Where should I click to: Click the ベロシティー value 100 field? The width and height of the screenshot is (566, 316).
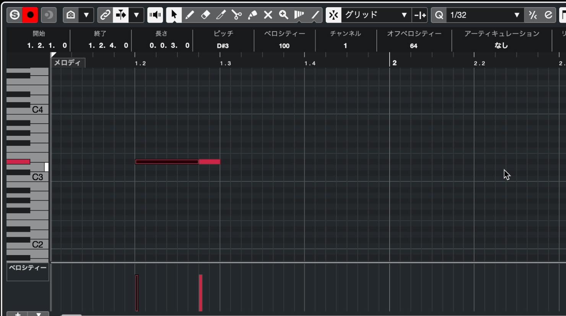coord(284,46)
